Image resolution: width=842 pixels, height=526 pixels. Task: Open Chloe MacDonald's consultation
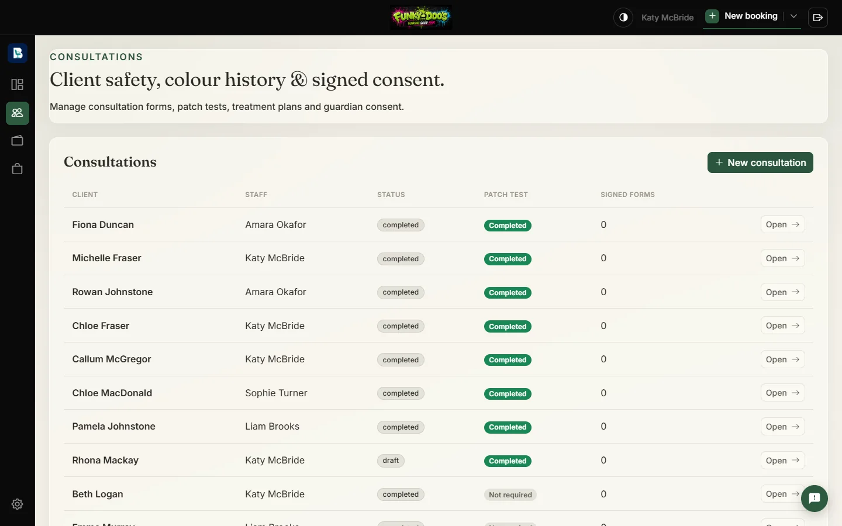[x=782, y=393]
